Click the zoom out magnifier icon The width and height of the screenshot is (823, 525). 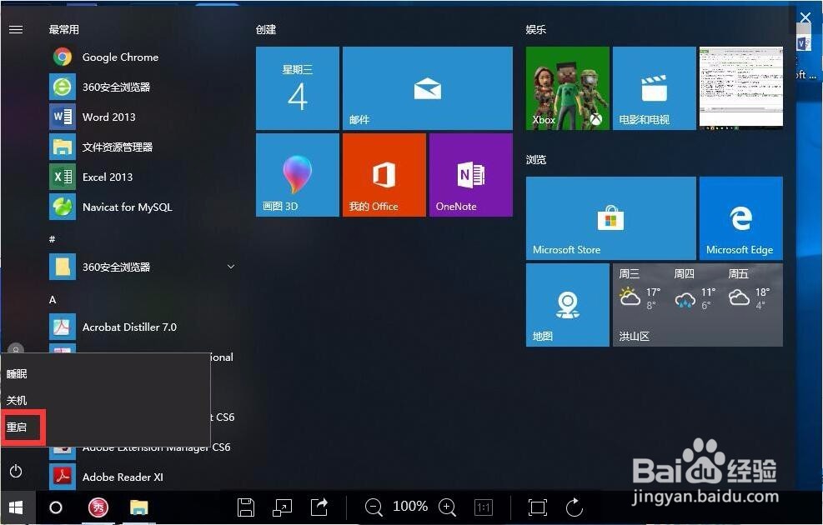coord(374,507)
